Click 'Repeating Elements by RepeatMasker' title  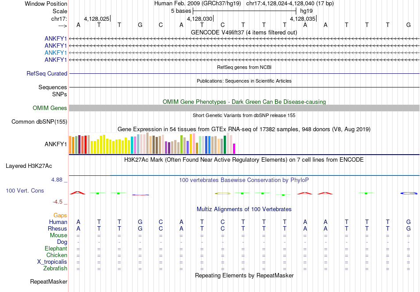(244, 275)
